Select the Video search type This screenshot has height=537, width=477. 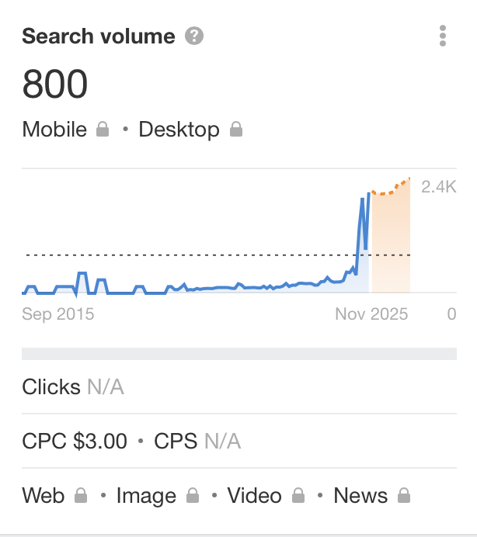point(255,496)
